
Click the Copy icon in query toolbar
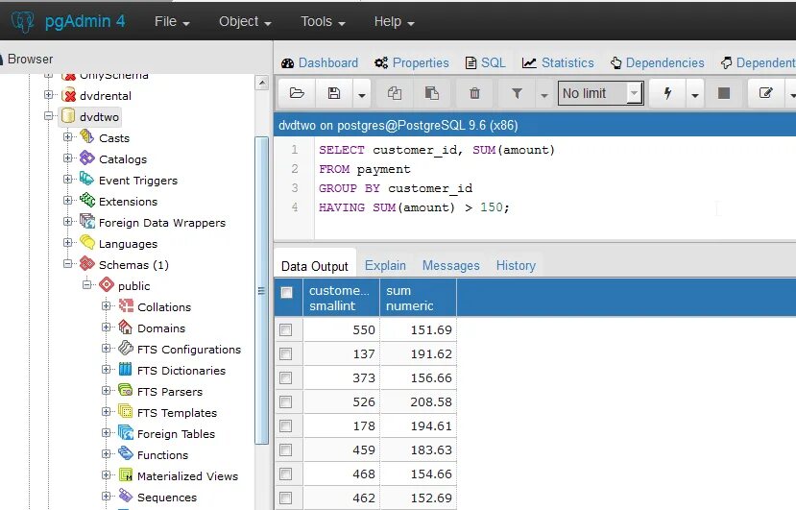tap(395, 93)
